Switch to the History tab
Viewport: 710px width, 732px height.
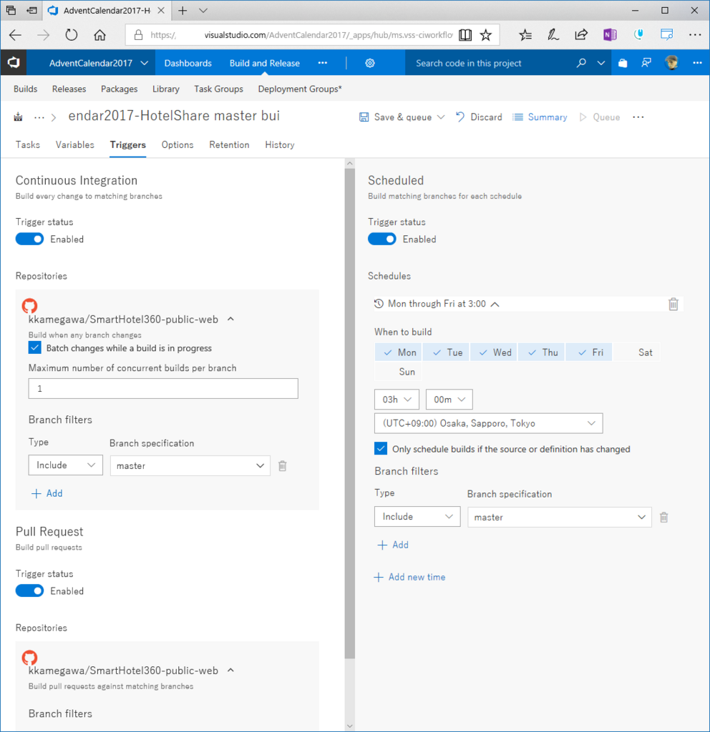280,144
